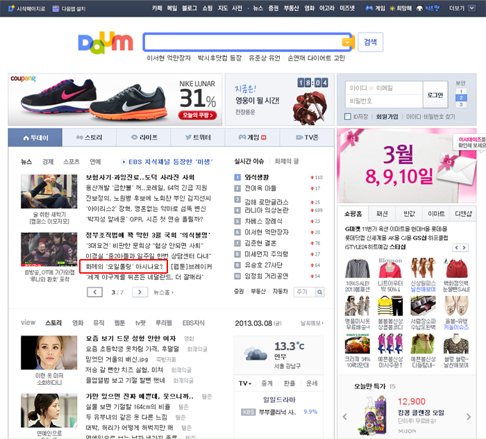486x439 pixels.
Task: Open the 키즈짱 kids link
Action: click(x=428, y=8)
